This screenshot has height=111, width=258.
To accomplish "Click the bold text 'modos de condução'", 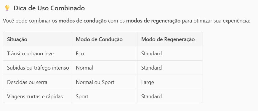I will coord(83,21).
